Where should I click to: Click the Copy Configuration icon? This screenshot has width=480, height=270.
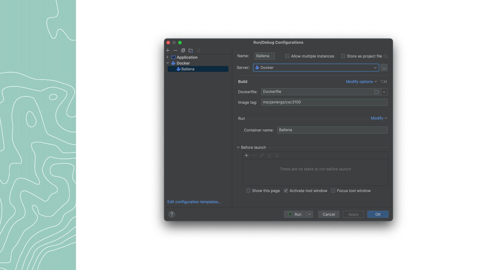pos(183,50)
